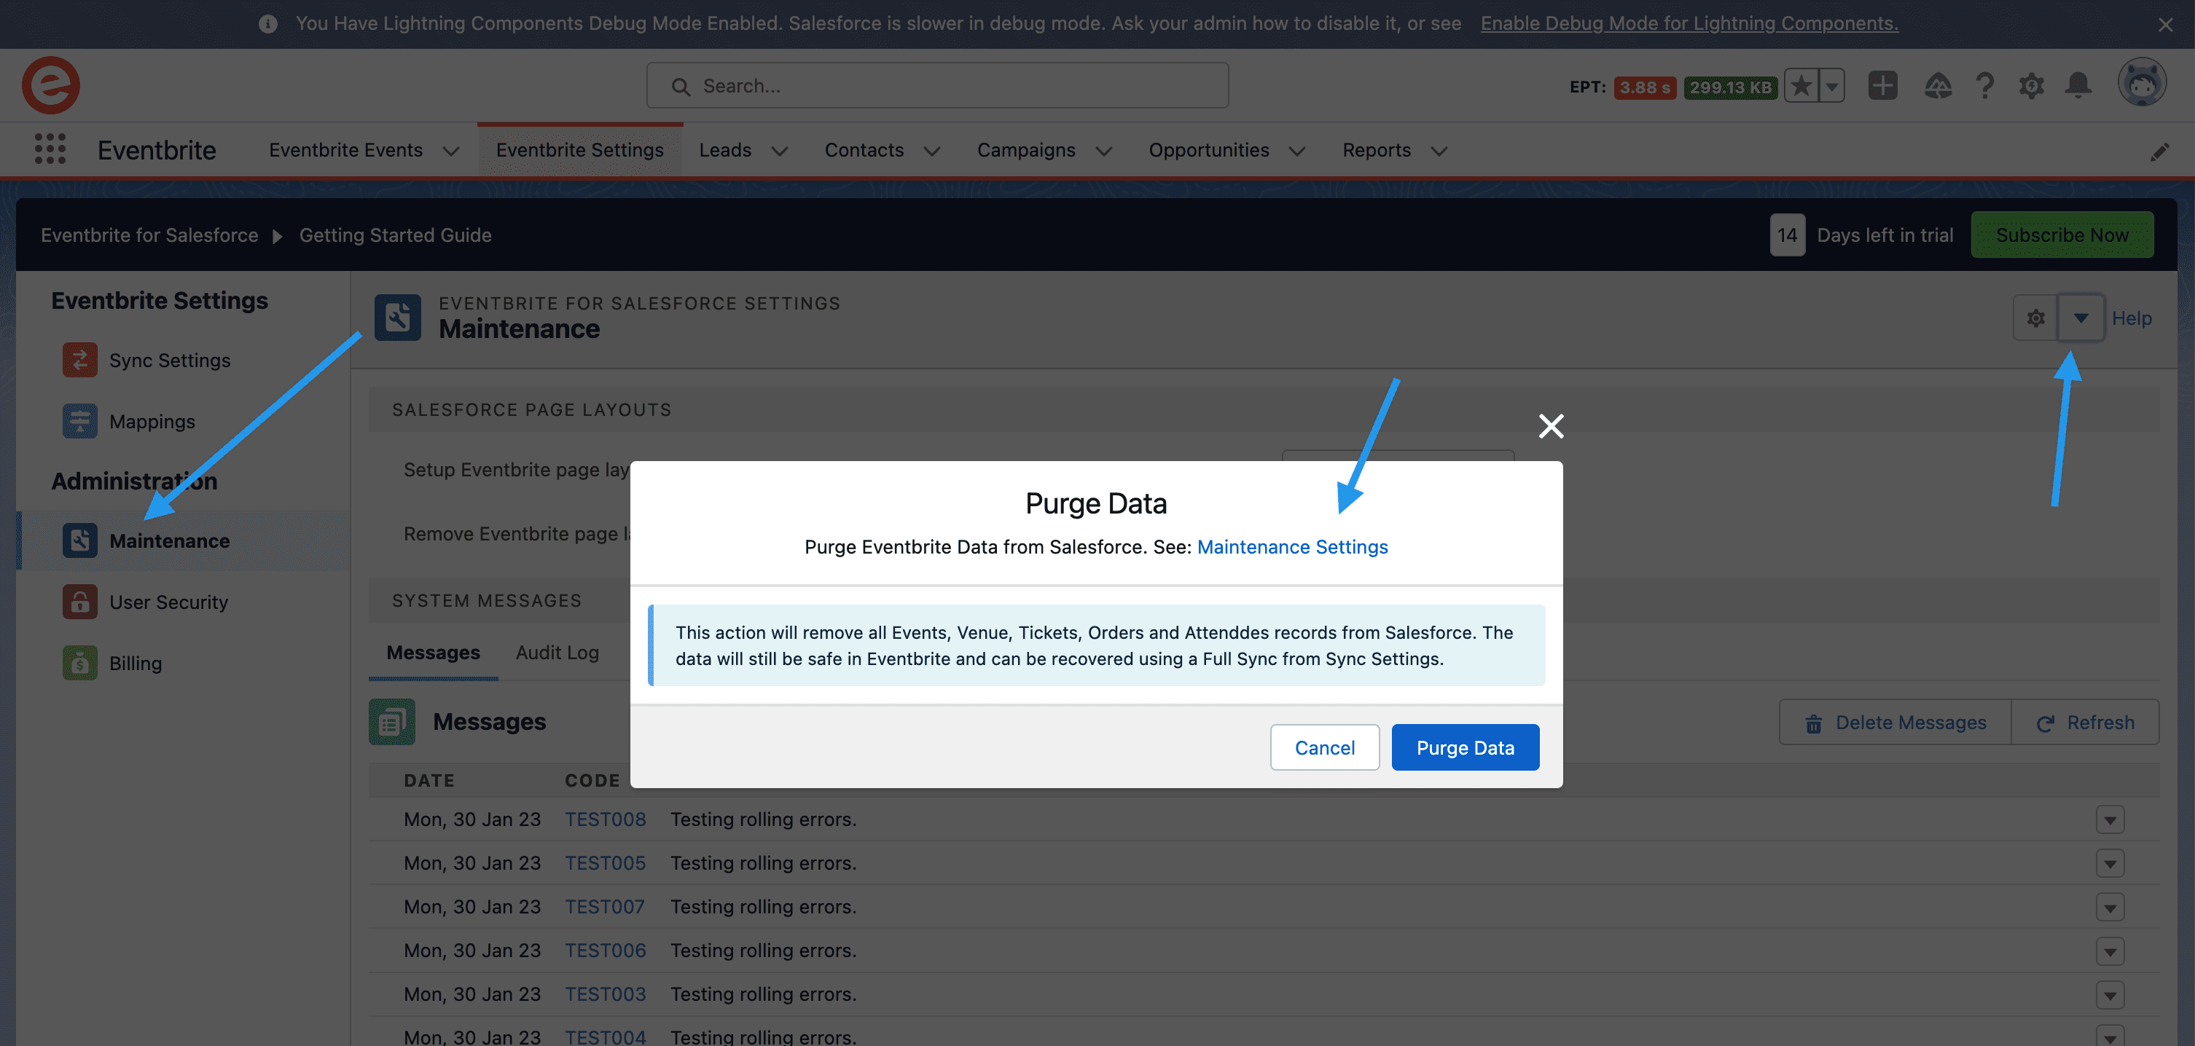This screenshot has height=1046, width=2195.
Task: Switch to the Messages tab
Action: pyautogui.click(x=433, y=653)
